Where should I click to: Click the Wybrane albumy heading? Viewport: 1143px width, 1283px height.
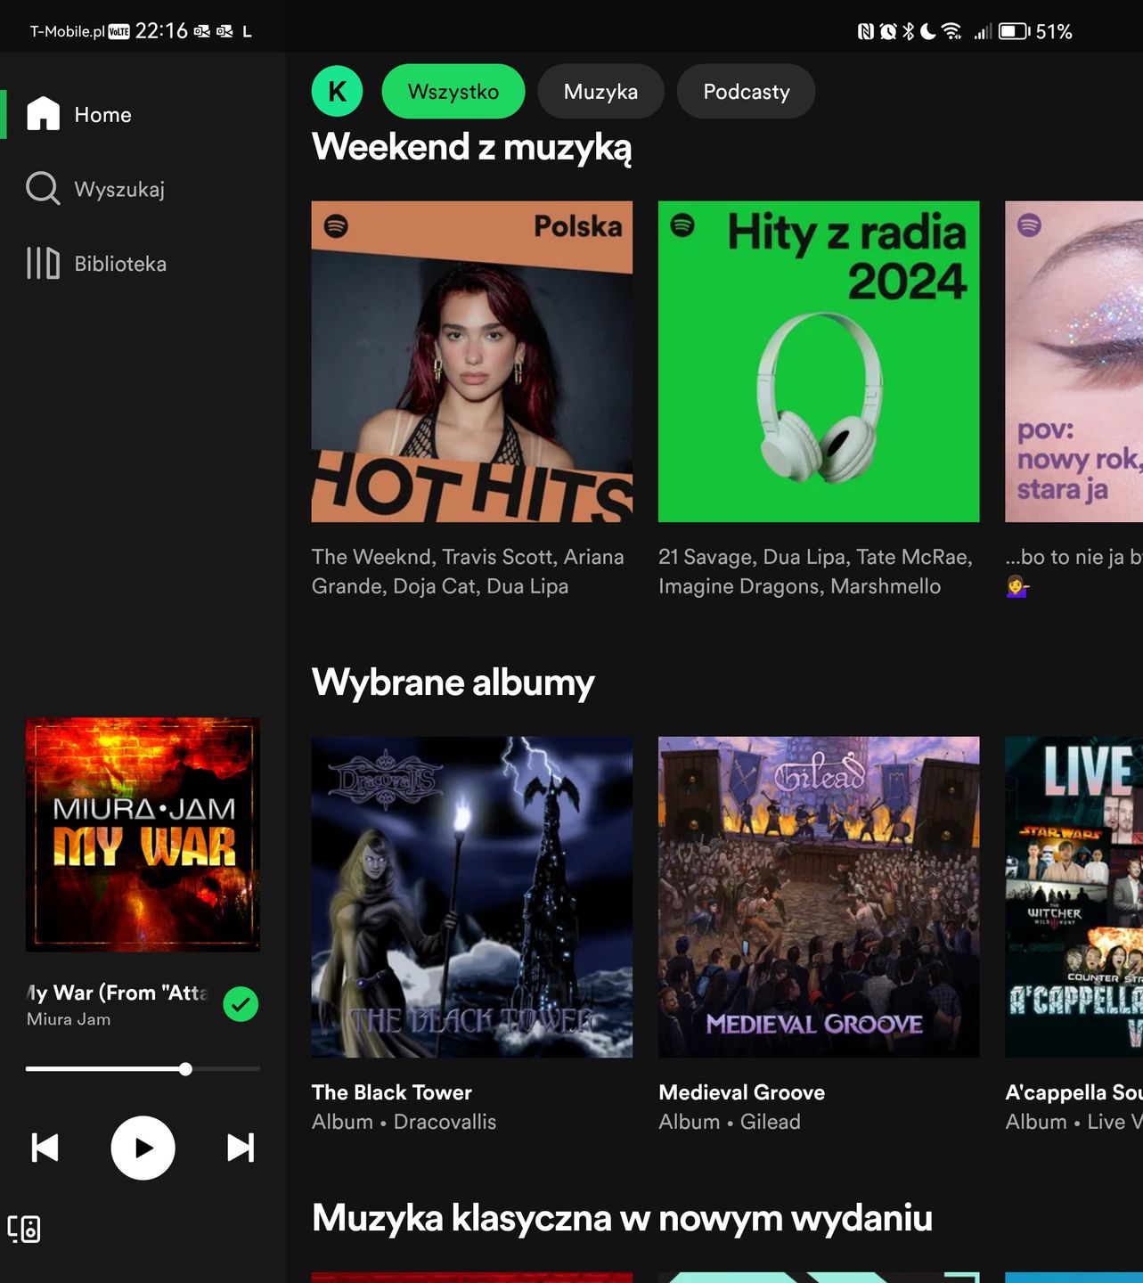453,682
